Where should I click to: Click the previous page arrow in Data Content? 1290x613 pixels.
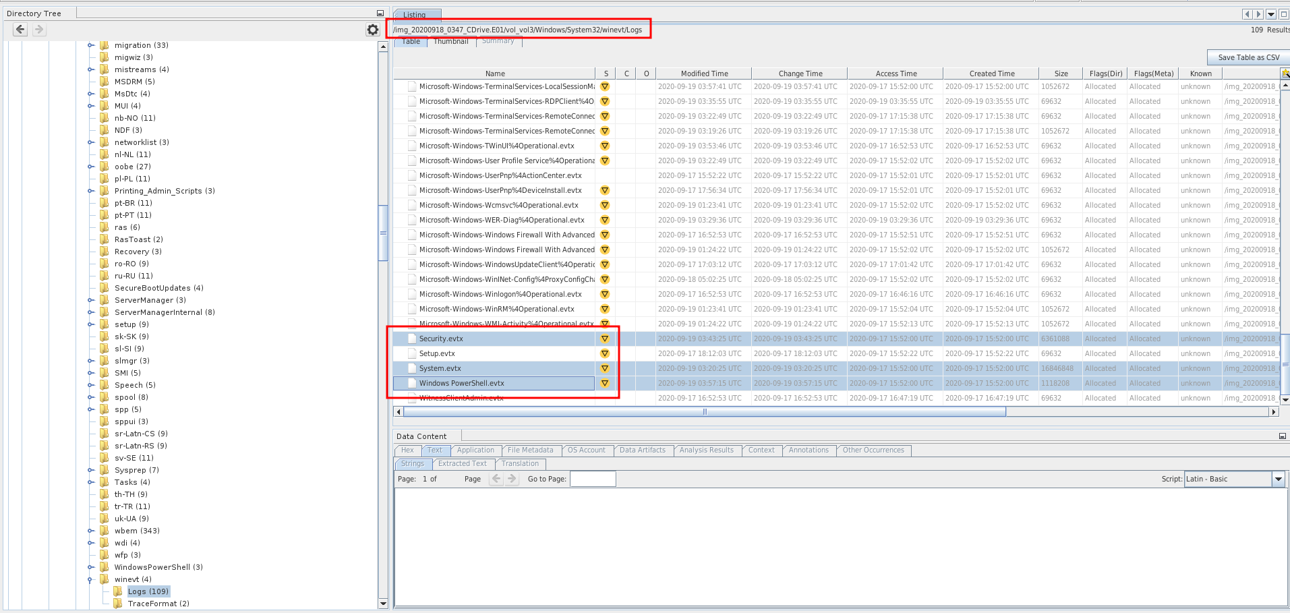click(x=496, y=479)
